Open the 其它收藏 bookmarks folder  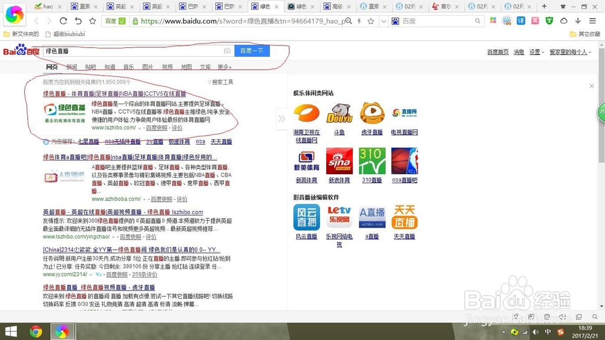tap(585, 34)
